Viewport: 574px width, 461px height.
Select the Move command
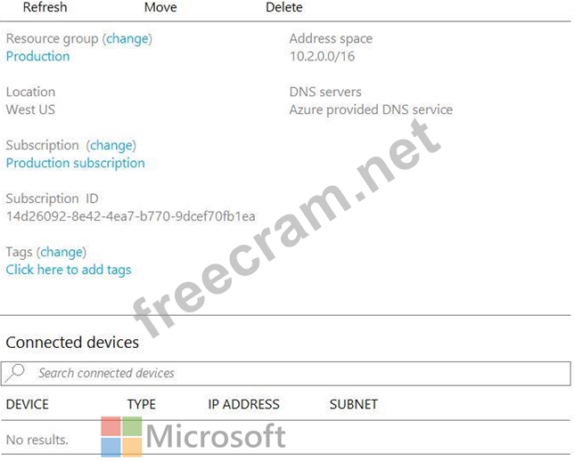click(x=160, y=7)
